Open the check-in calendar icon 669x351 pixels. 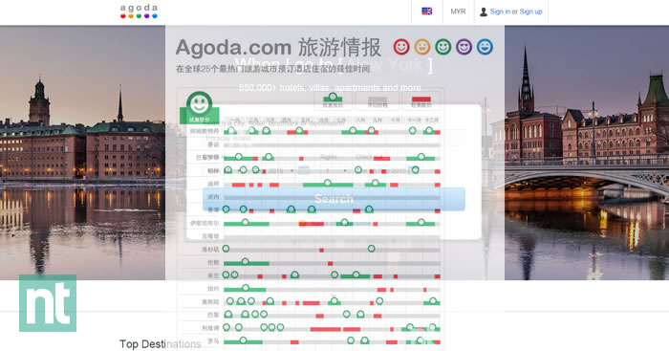coord(303,170)
